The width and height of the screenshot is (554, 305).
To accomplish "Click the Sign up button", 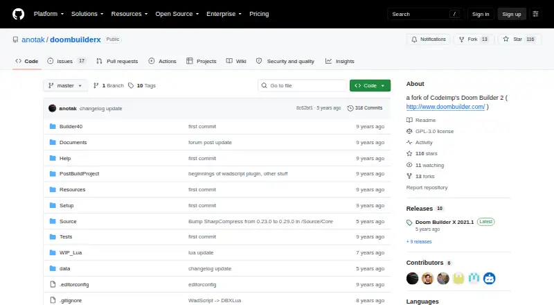I will (512, 14).
